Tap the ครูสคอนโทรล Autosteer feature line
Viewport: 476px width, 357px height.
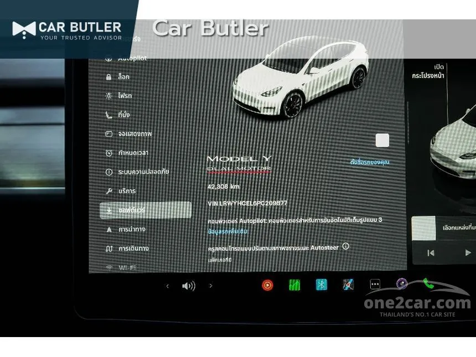coord(273,248)
